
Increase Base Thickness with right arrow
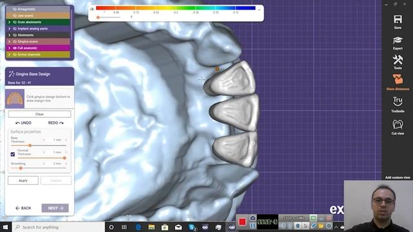66,140
